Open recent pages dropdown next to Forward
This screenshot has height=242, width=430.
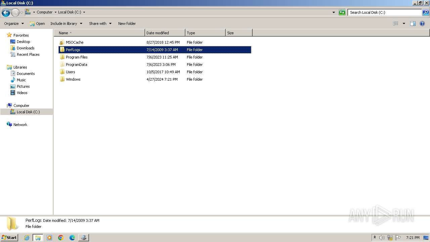pos(21,13)
